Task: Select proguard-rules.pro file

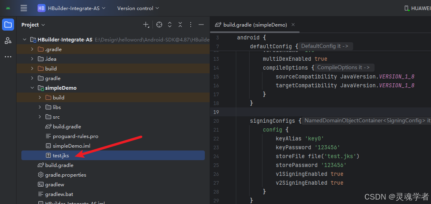Action: 75,136
